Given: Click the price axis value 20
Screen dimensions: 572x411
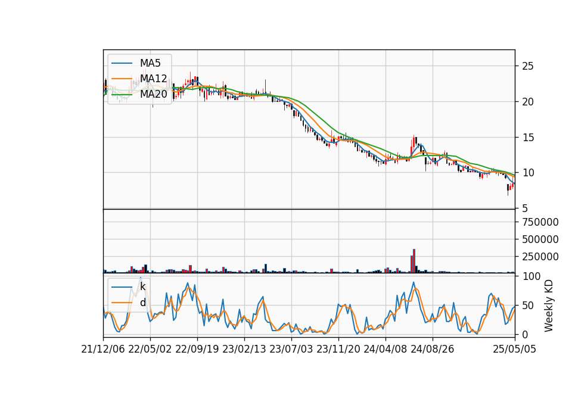Looking at the screenshot, I should [528, 102].
